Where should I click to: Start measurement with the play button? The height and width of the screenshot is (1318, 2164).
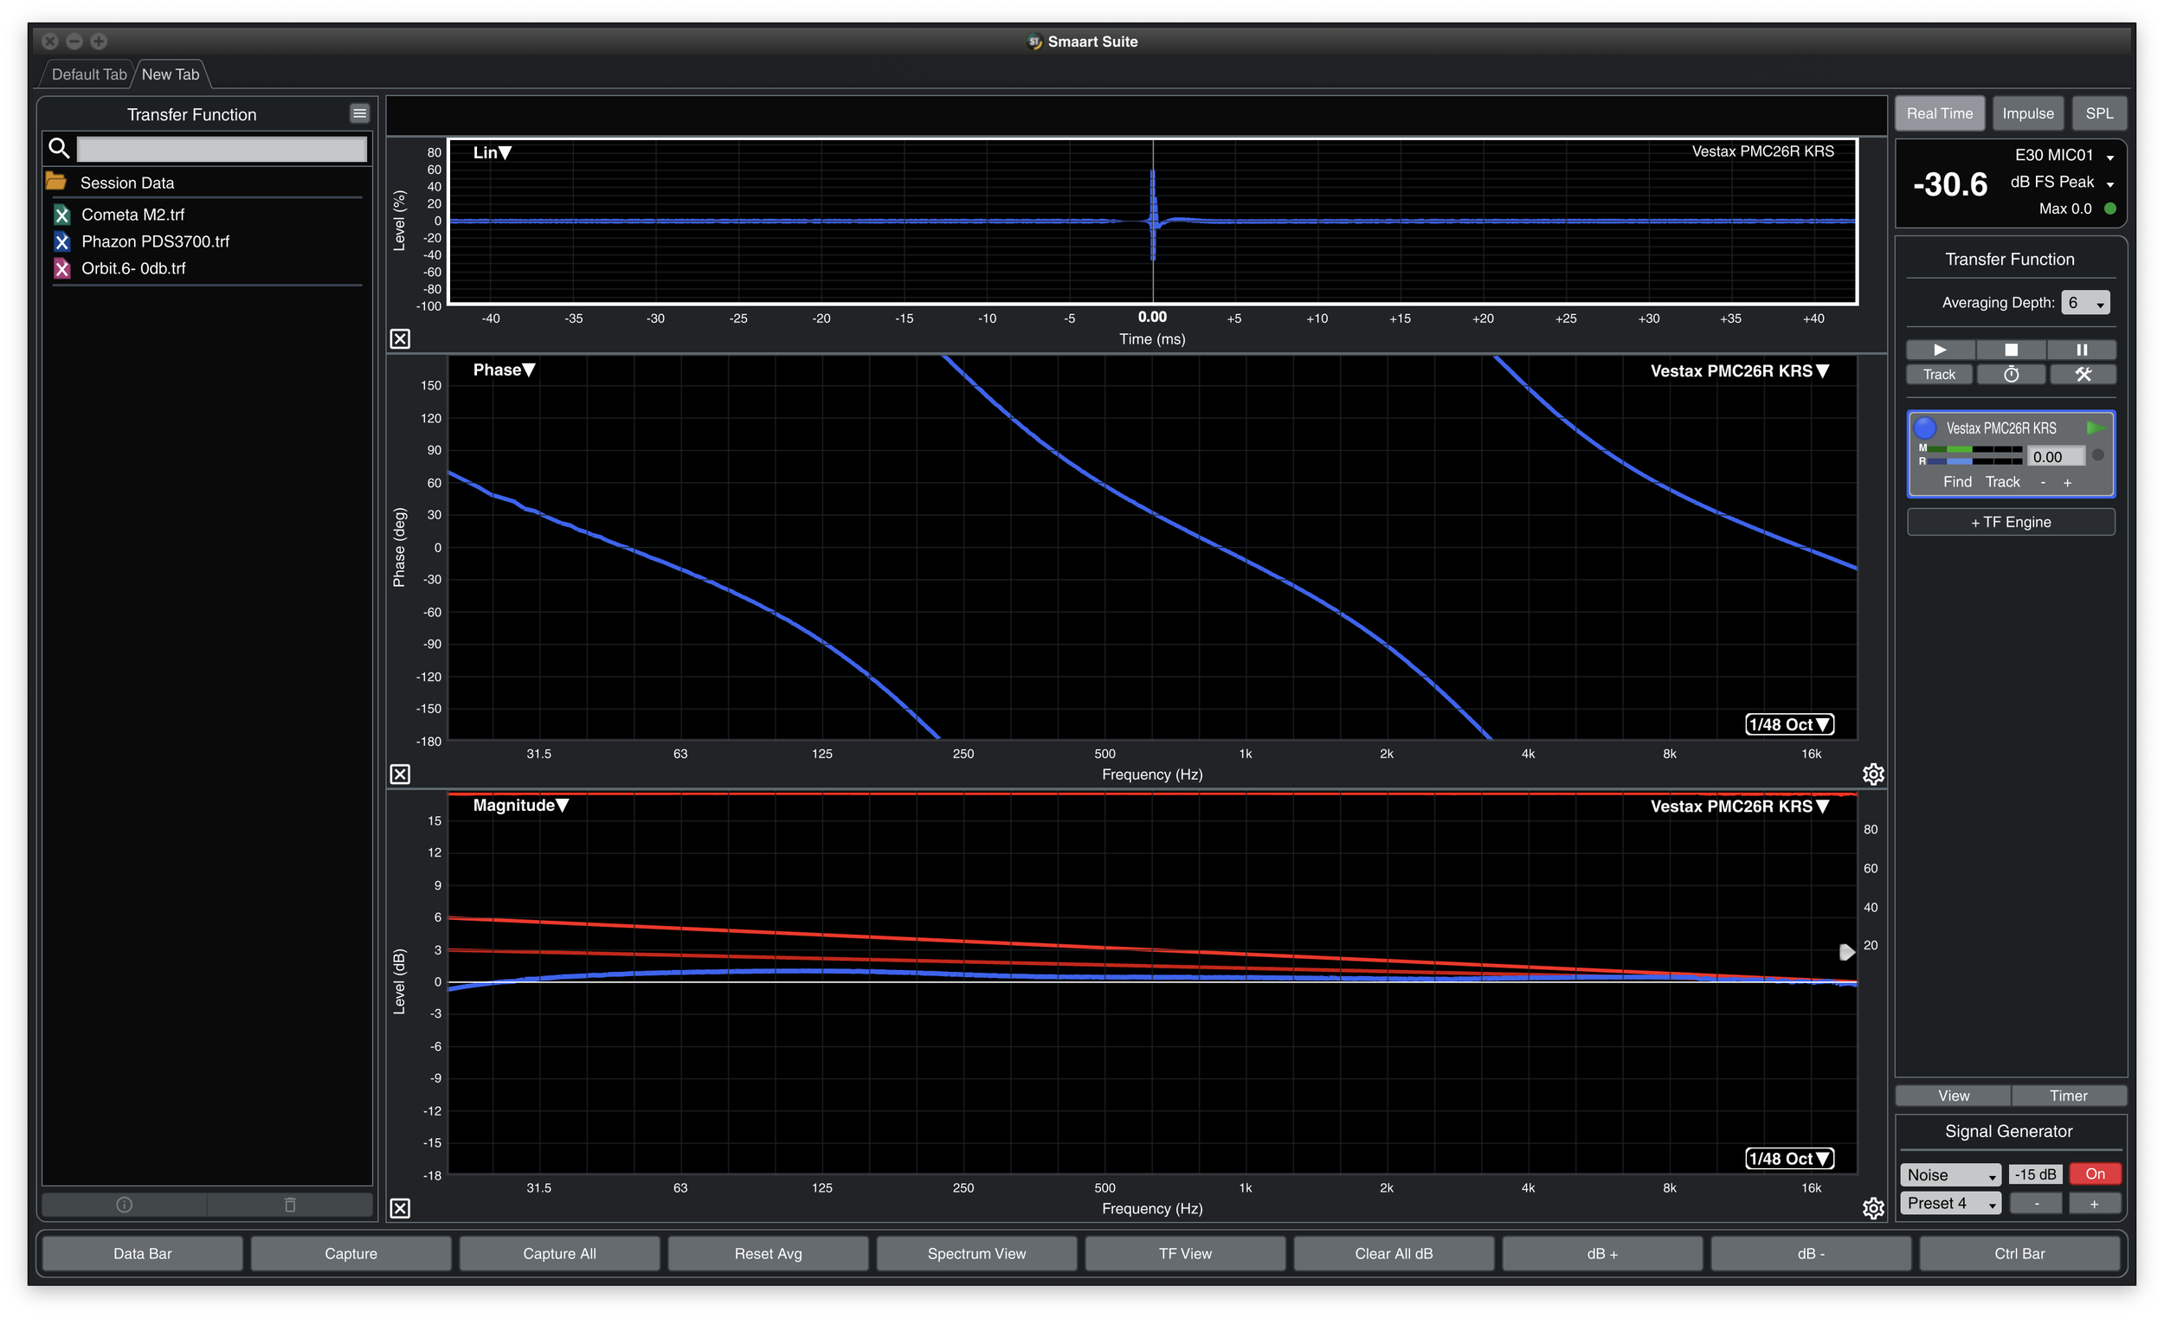pos(1940,350)
